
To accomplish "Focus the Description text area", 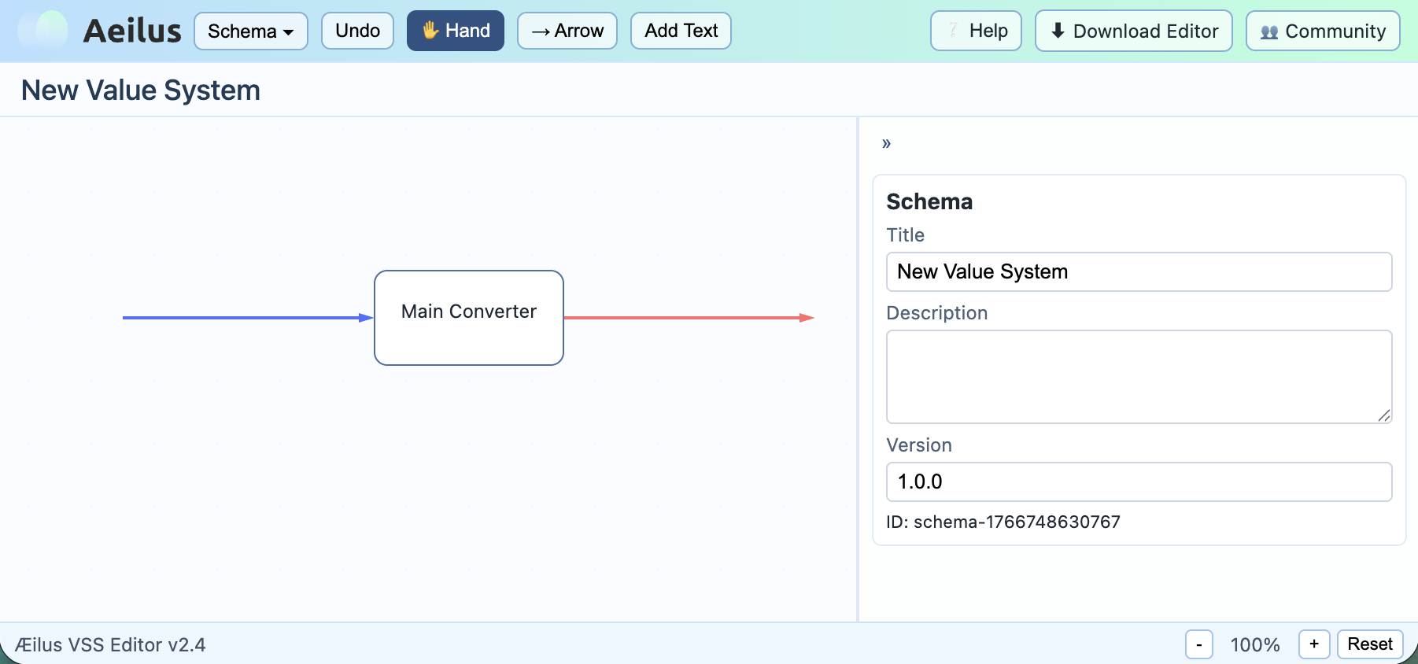I will (x=1139, y=376).
